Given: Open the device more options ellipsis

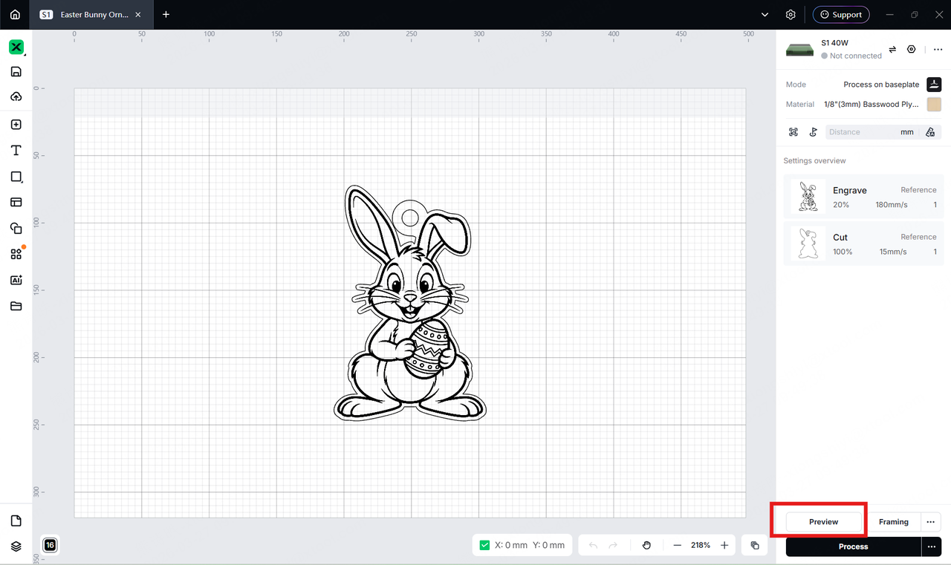Looking at the screenshot, I should (x=938, y=49).
